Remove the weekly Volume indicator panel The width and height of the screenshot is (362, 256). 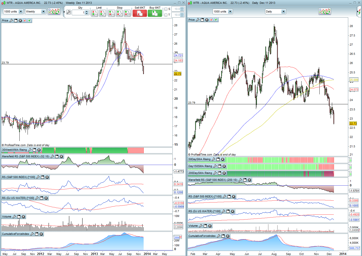[x=23, y=217]
